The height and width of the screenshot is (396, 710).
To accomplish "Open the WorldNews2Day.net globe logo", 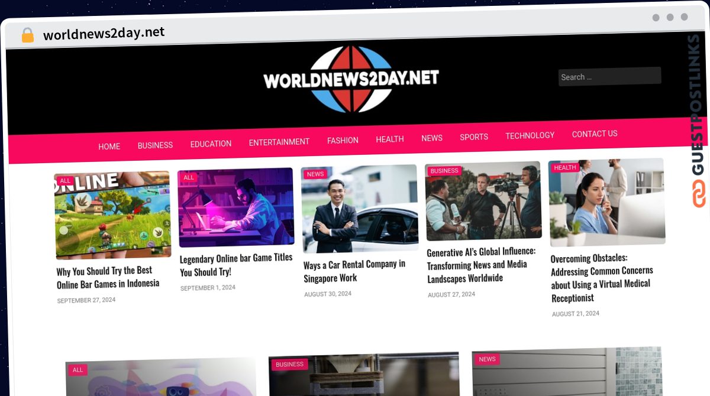I will tap(351, 79).
